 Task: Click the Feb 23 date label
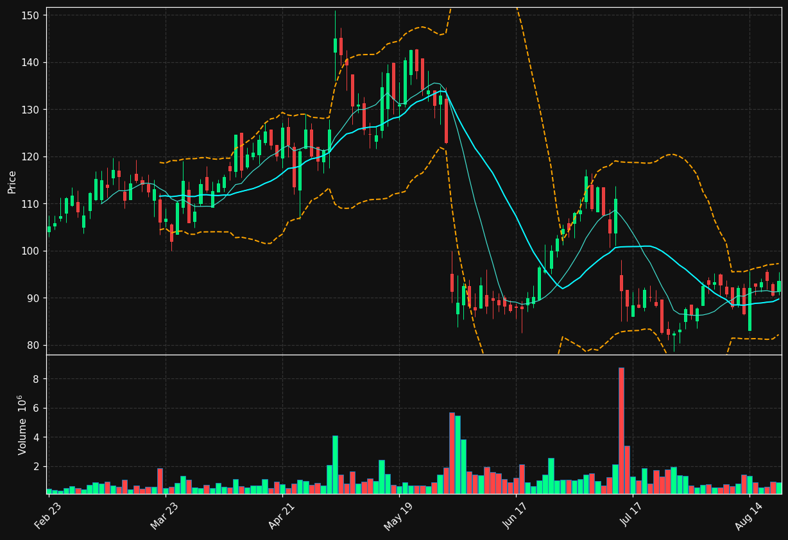48,515
